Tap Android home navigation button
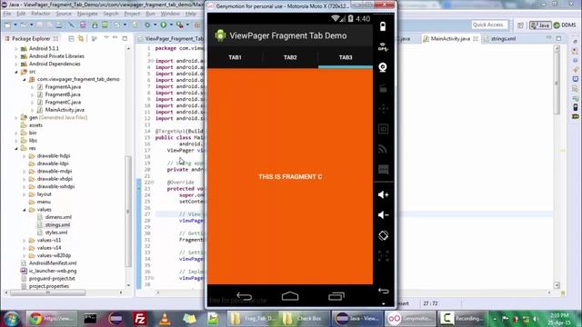 click(x=290, y=296)
